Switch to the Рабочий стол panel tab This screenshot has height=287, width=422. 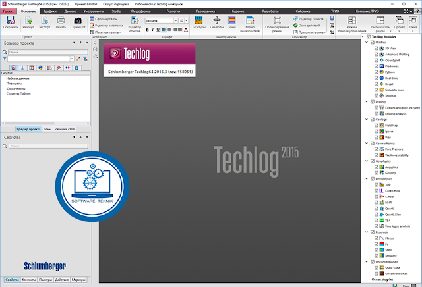pyautogui.click(x=65, y=129)
